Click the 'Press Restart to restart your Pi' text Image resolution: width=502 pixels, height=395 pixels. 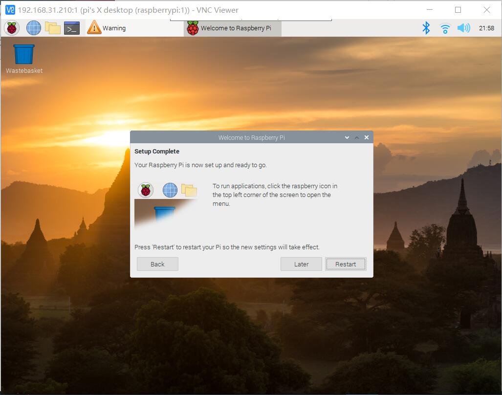tap(227, 247)
